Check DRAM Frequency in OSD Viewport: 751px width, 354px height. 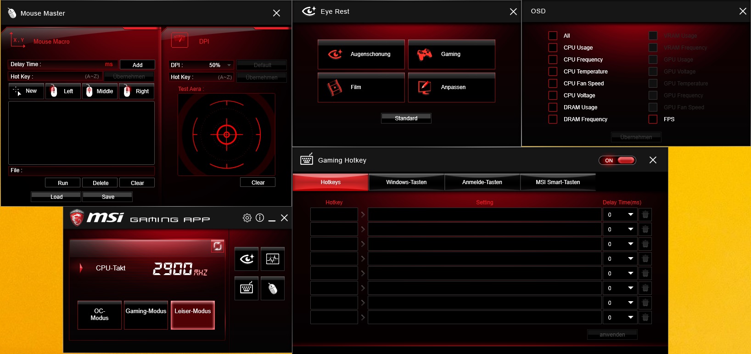click(553, 119)
